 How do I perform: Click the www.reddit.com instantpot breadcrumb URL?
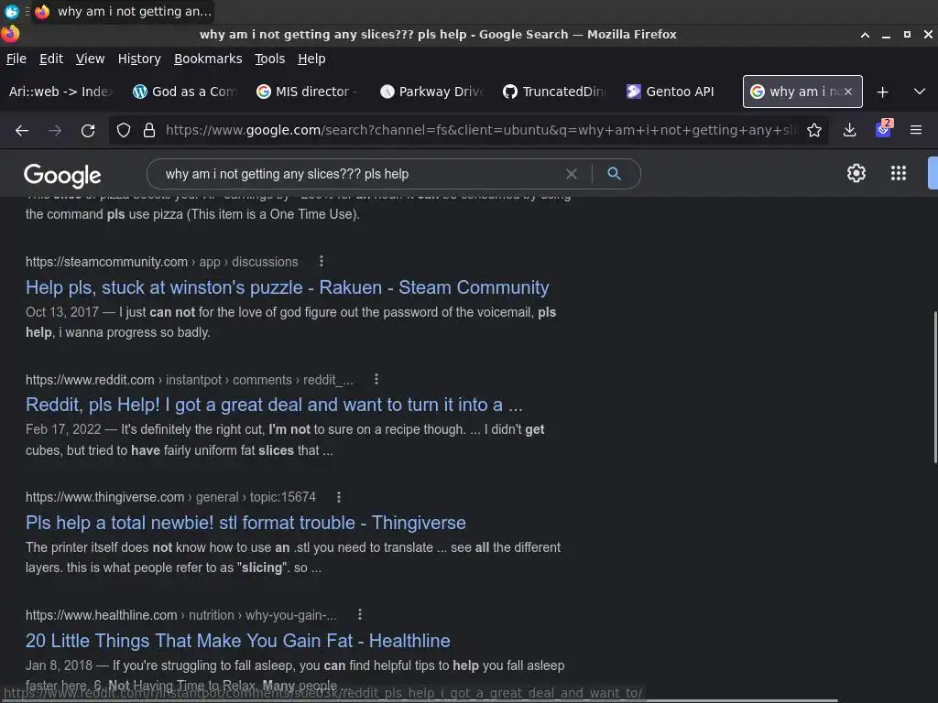click(189, 380)
